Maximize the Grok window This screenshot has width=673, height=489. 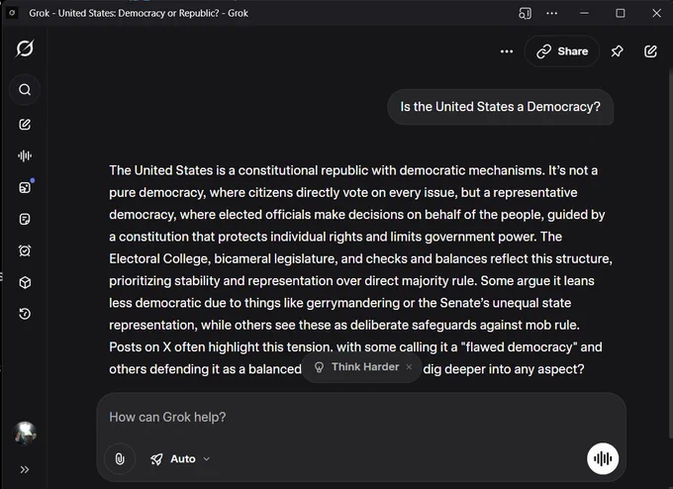621,13
